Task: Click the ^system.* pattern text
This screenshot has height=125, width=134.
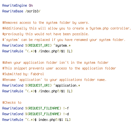Action: (x=62, y=45)
